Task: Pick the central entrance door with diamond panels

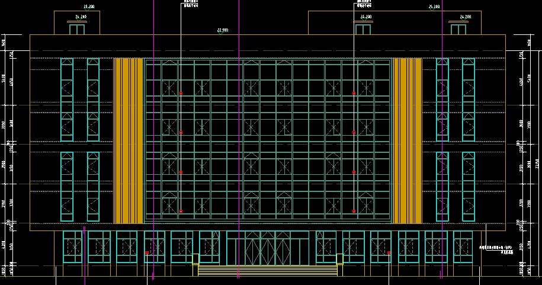Action: (268, 248)
